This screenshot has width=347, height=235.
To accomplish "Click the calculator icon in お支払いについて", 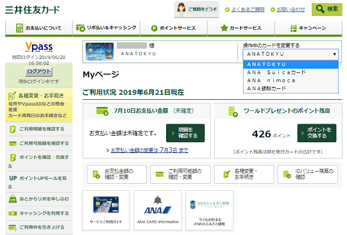I will coord(19,28).
